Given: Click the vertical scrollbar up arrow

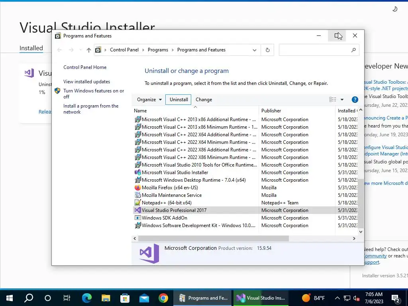Looking at the screenshot, I should tap(361, 110).
